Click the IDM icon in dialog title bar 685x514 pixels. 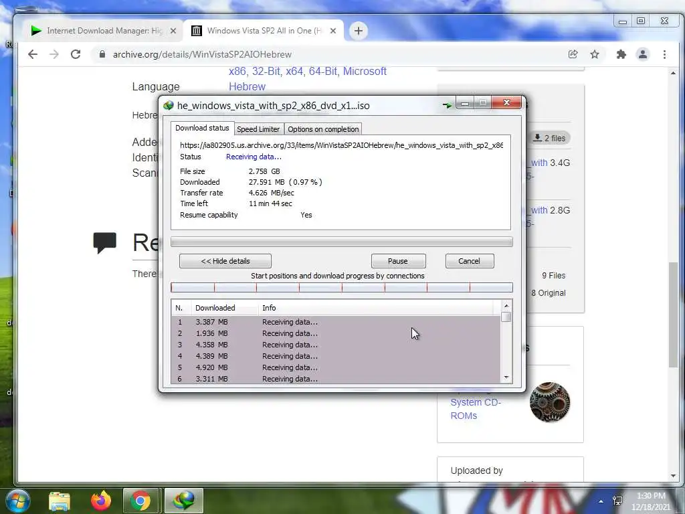[168, 105]
